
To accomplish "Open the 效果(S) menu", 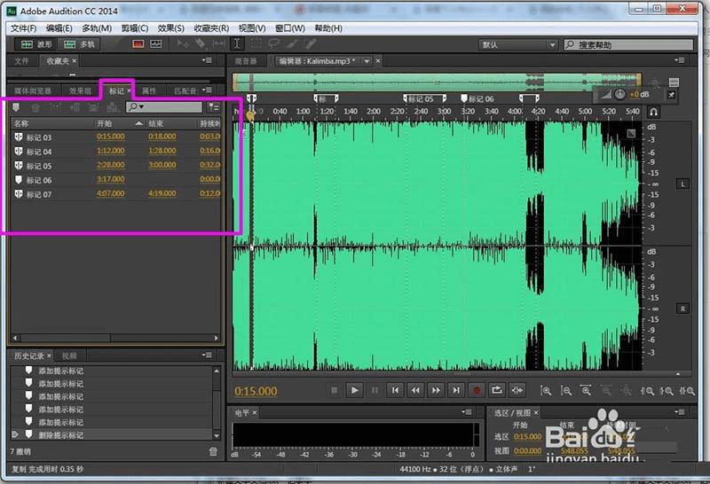I will 170,28.
